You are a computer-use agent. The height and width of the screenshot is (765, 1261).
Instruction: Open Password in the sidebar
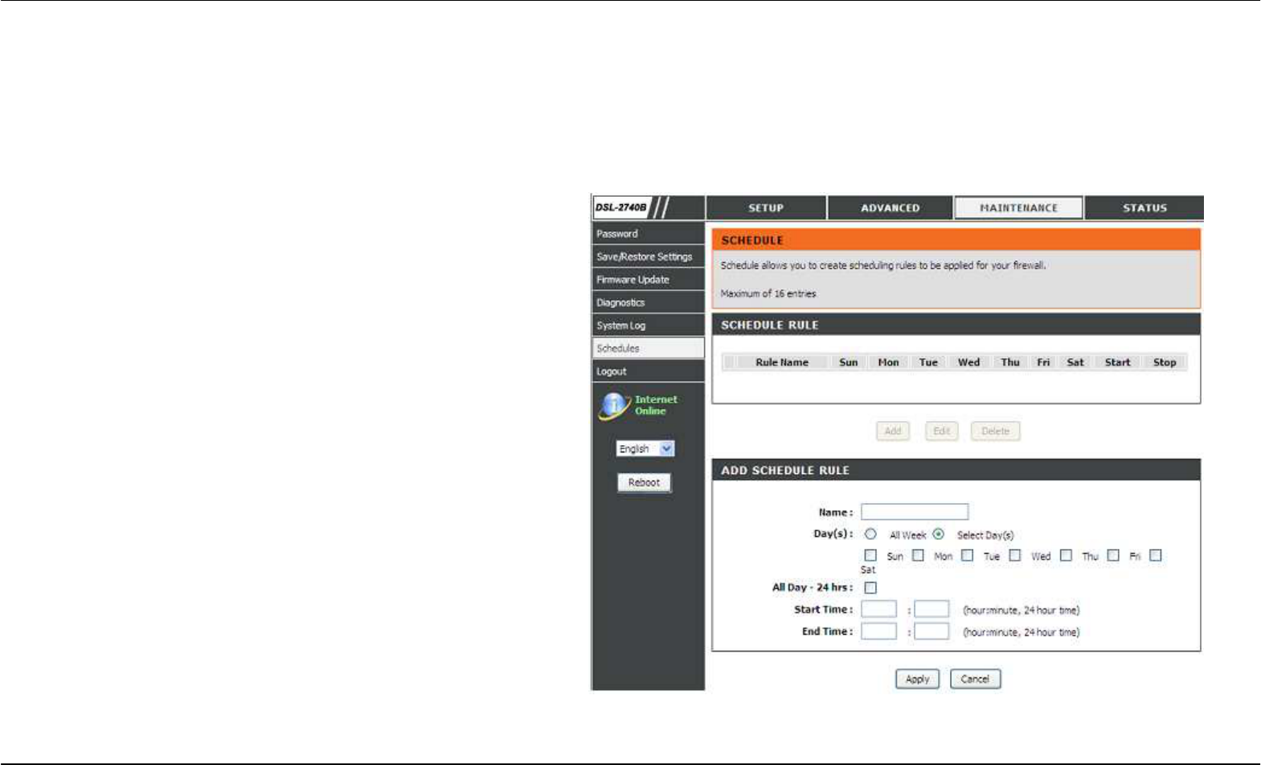tap(648, 234)
